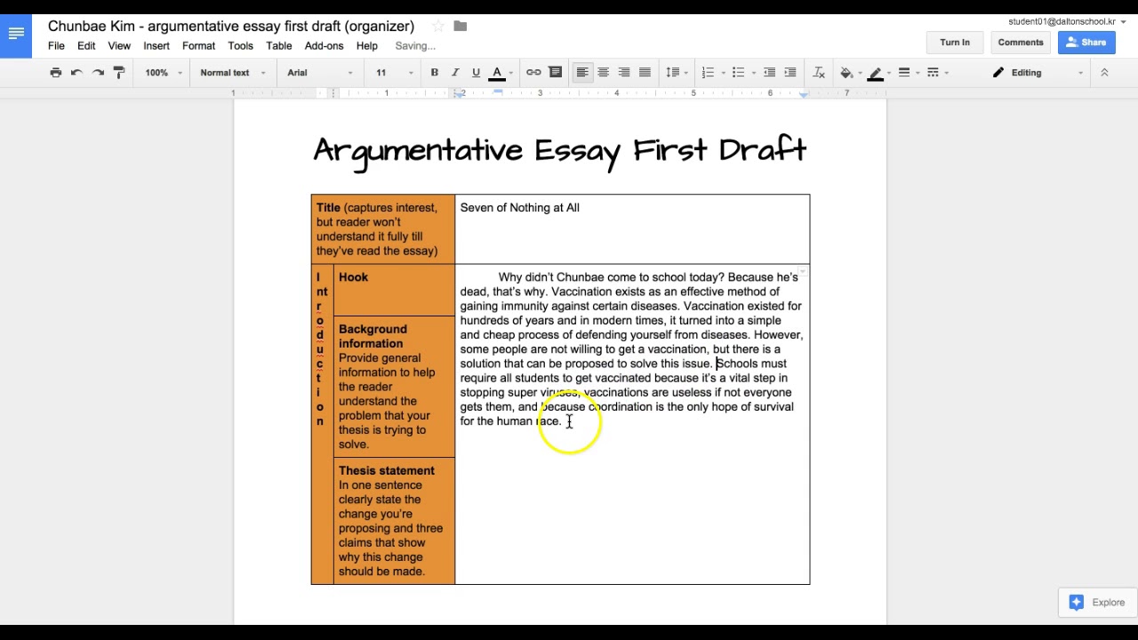Undo the last action

tap(76, 73)
